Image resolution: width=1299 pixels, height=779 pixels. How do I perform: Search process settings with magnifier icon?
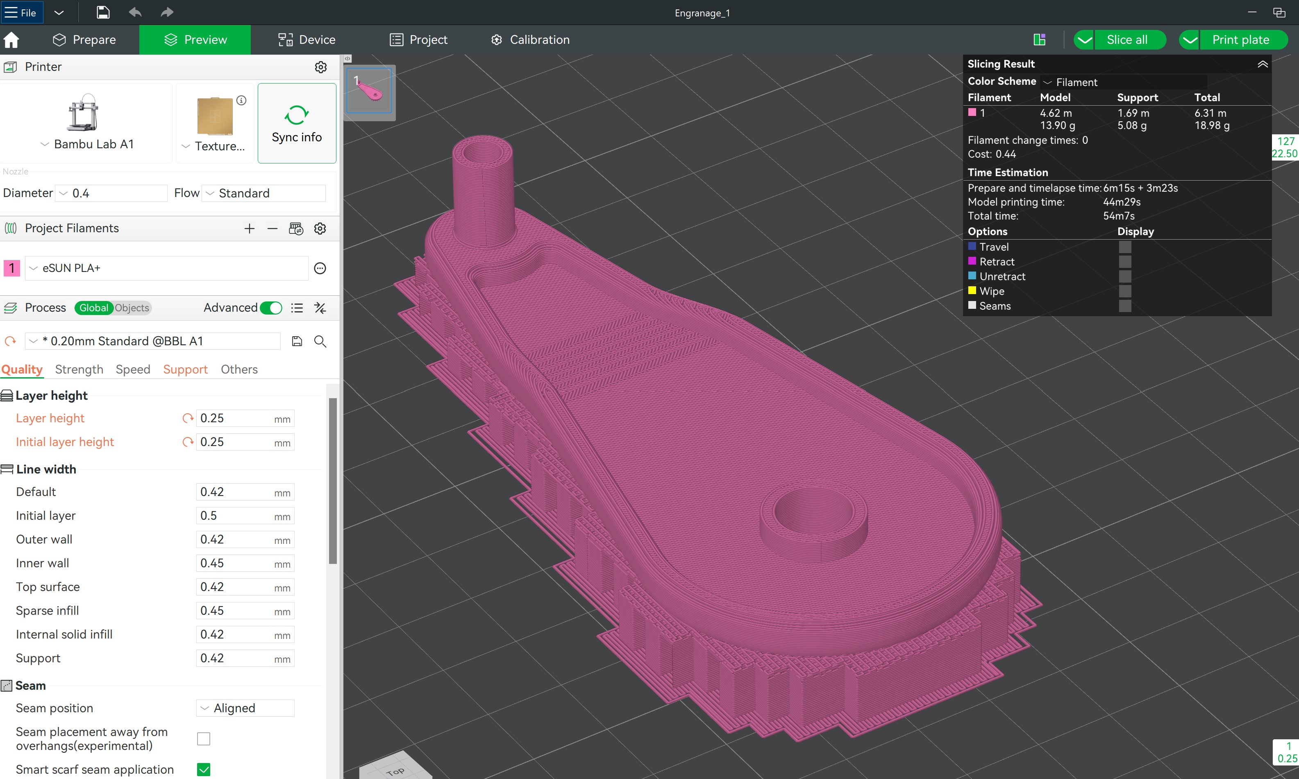point(320,342)
